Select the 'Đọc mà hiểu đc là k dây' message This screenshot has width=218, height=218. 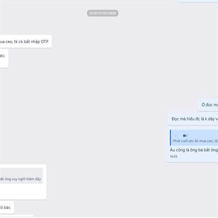tap(193, 119)
